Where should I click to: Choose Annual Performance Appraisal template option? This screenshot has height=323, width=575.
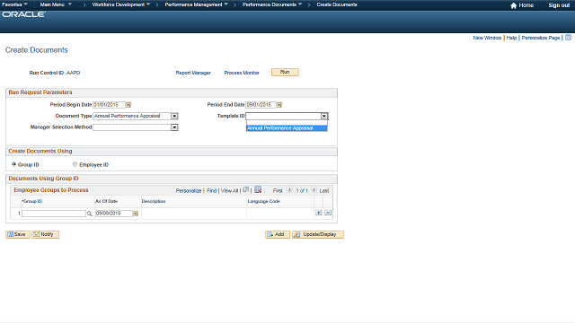287,128
